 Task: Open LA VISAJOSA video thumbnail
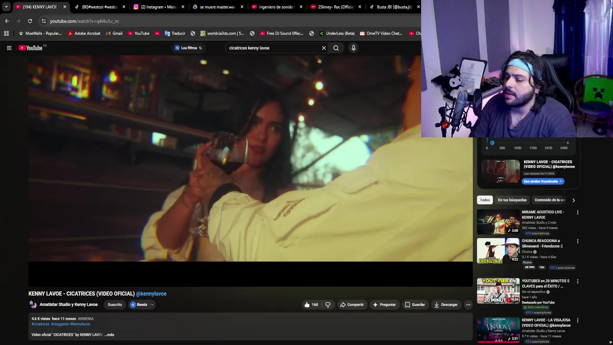pos(498,330)
